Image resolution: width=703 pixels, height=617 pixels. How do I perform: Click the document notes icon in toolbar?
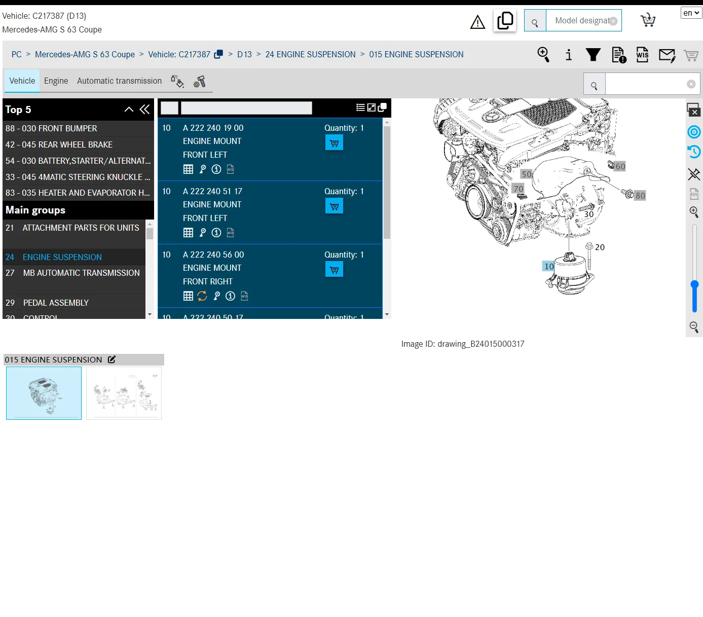tap(618, 55)
